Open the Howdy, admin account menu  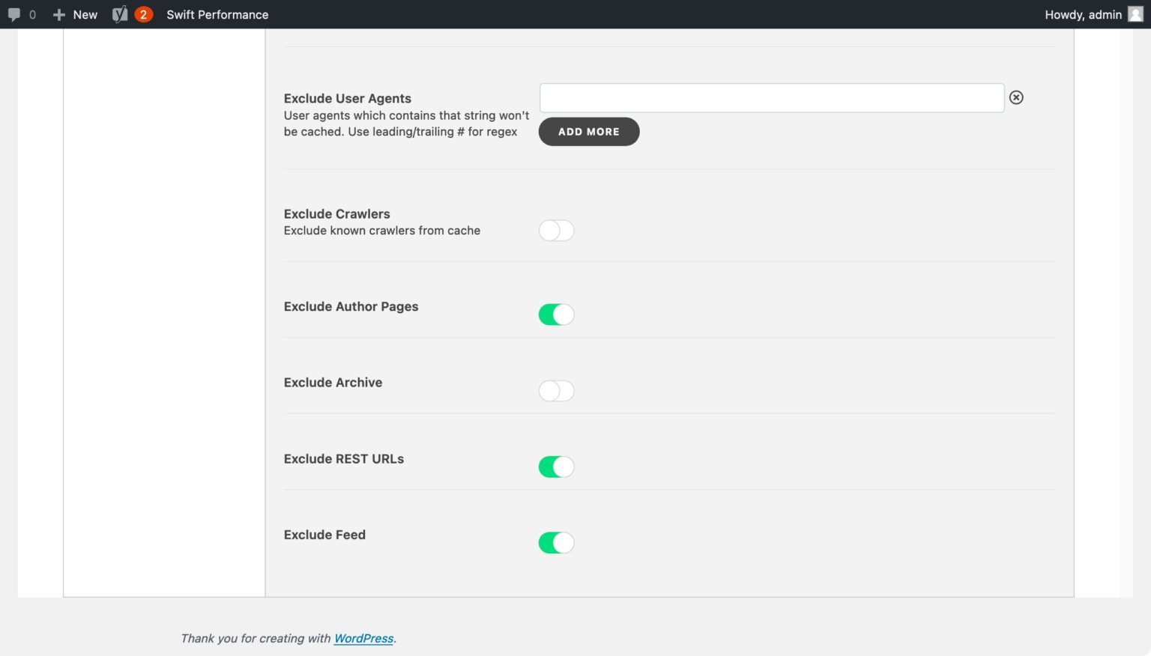(1083, 15)
